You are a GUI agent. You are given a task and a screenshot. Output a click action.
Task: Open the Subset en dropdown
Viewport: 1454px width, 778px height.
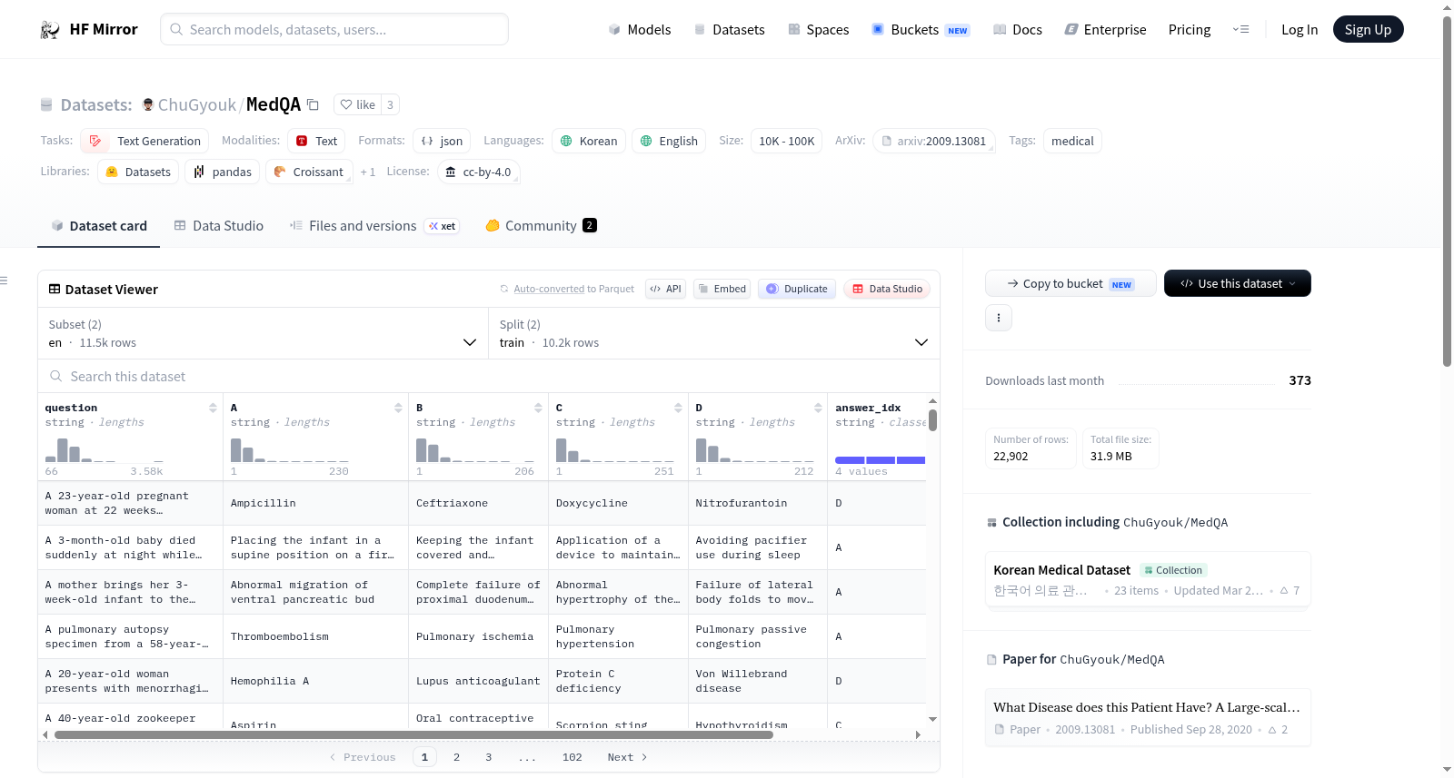pyautogui.click(x=264, y=333)
